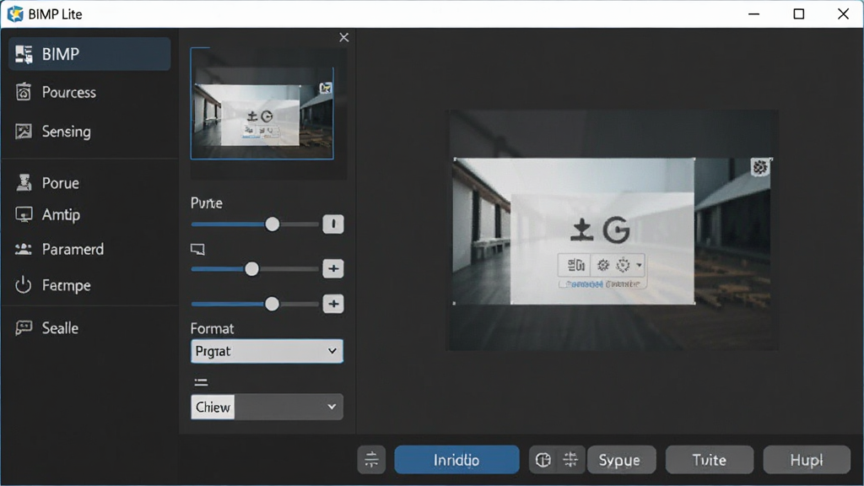This screenshot has height=486, width=864.
Task: Expand the Chiew dropdown
Action: tap(267, 408)
